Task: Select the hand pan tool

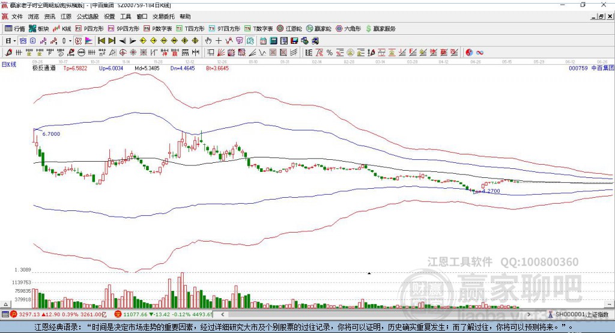Action: pos(208,41)
